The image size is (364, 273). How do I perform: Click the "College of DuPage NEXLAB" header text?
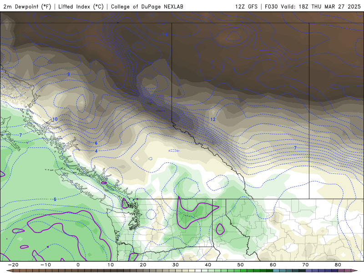(x=147, y=6)
